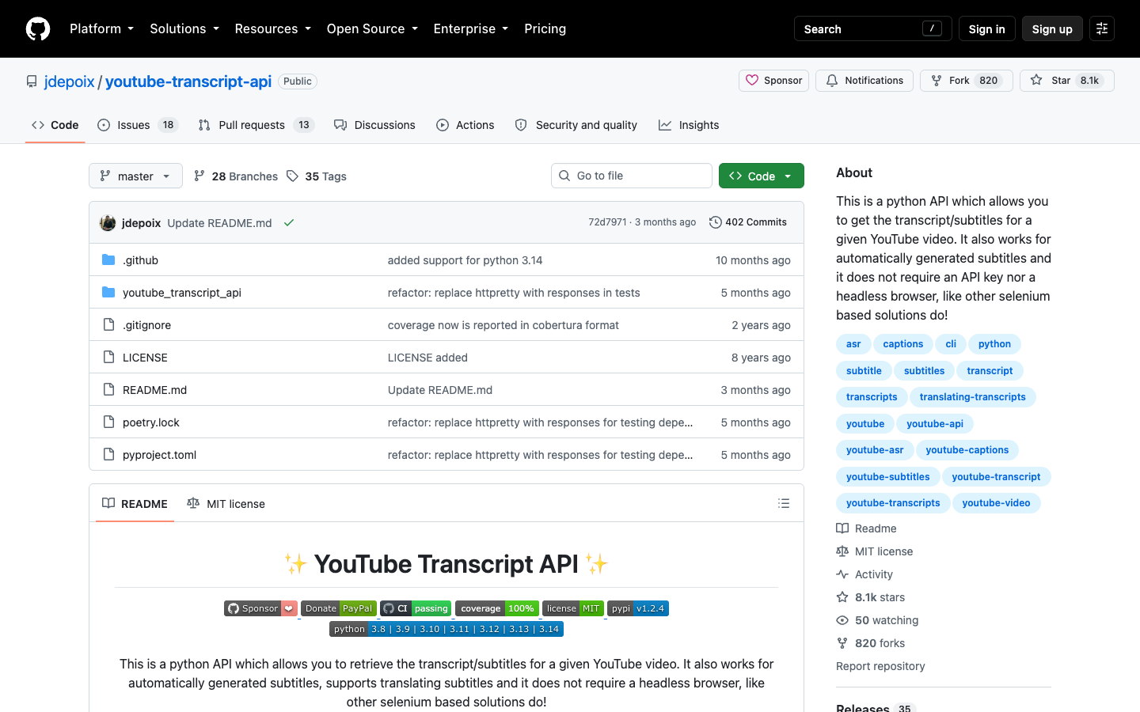Star the repository

tap(1066, 81)
